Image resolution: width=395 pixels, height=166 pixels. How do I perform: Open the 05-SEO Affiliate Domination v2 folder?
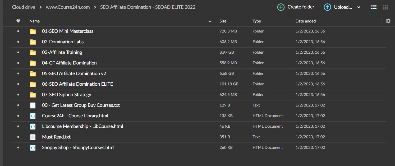[74, 73]
